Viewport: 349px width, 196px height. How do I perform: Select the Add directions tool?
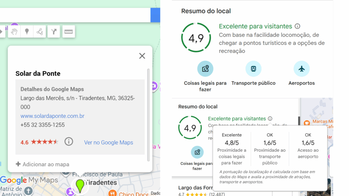tap(54, 31)
